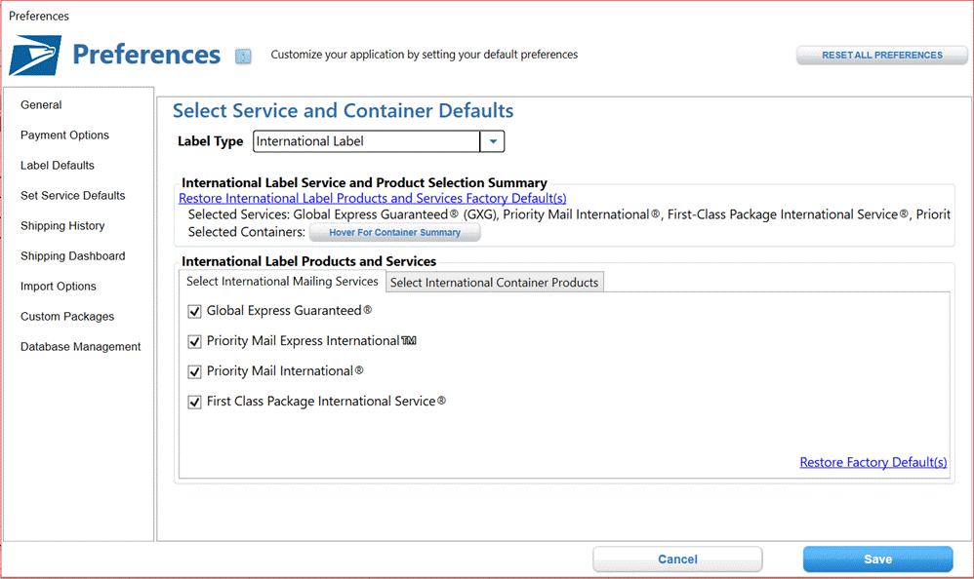Open Label Defaults section

click(58, 166)
